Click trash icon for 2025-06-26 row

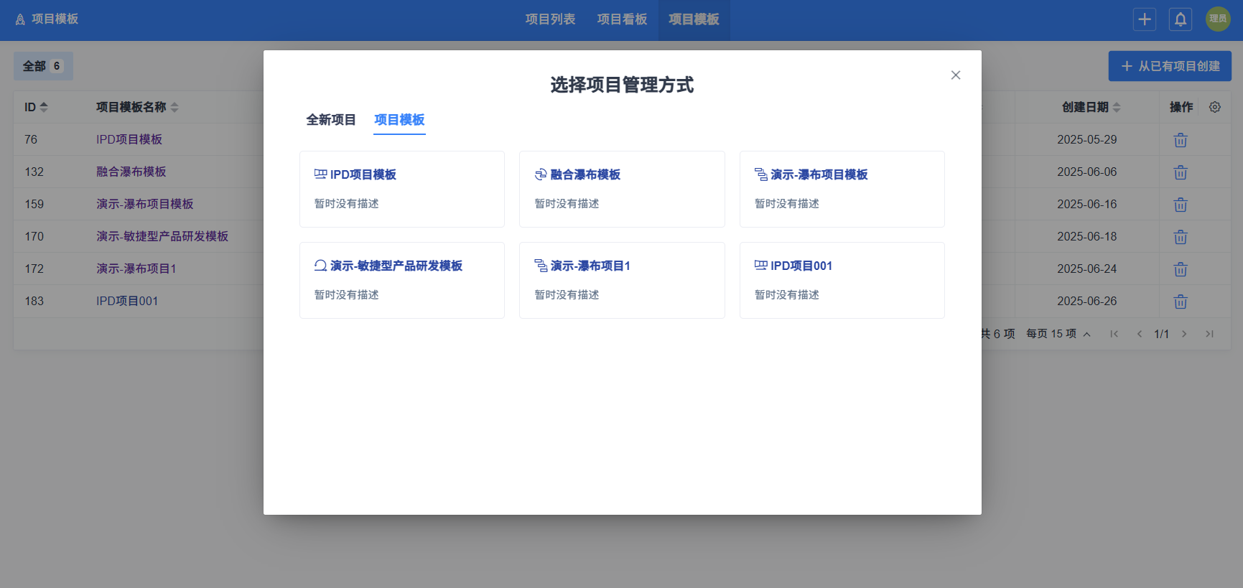pyautogui.click(x=1181, y=302)
